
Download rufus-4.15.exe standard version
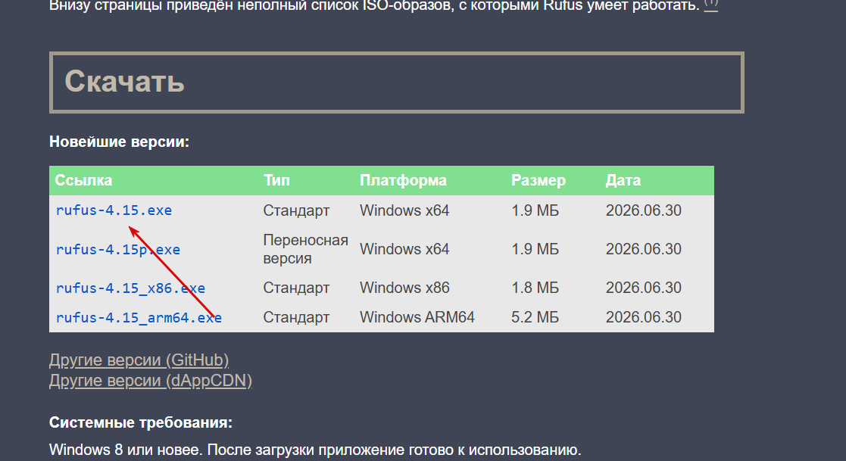pyautogui.click(x=114, y=210)
